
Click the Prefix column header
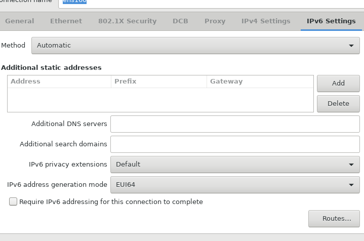[159, 82]
